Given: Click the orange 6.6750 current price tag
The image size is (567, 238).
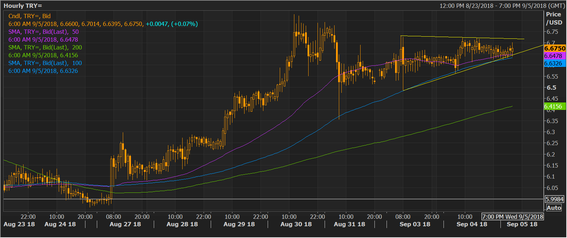Looking at the screenshot, I should click(x=555, y=48).
